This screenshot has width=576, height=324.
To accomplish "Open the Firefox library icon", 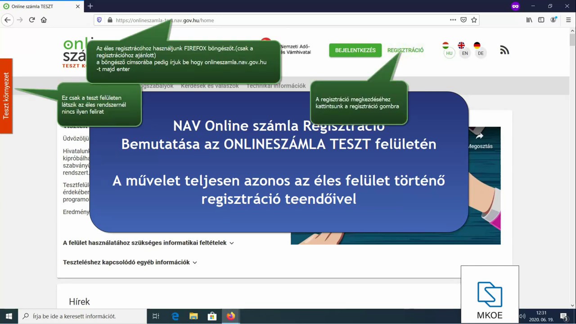I will tap(529, 20).
